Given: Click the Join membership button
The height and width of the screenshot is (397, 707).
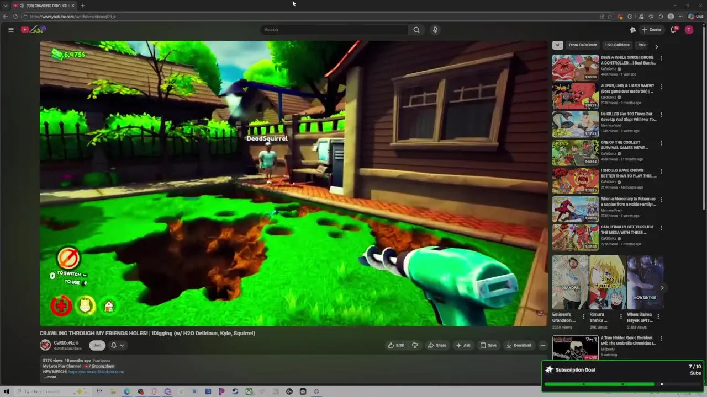Looking at the screenshot, I should (x=97, y=345).
